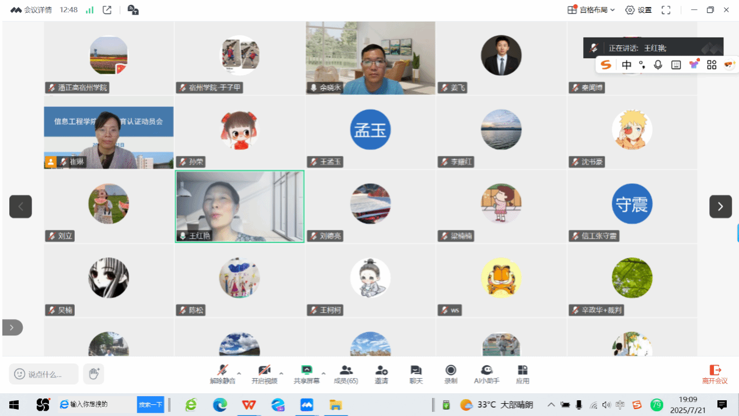Viewport: 739px width, 416px height.
Task: Click the 说点什么 chat input field
Action: [44, 374]
